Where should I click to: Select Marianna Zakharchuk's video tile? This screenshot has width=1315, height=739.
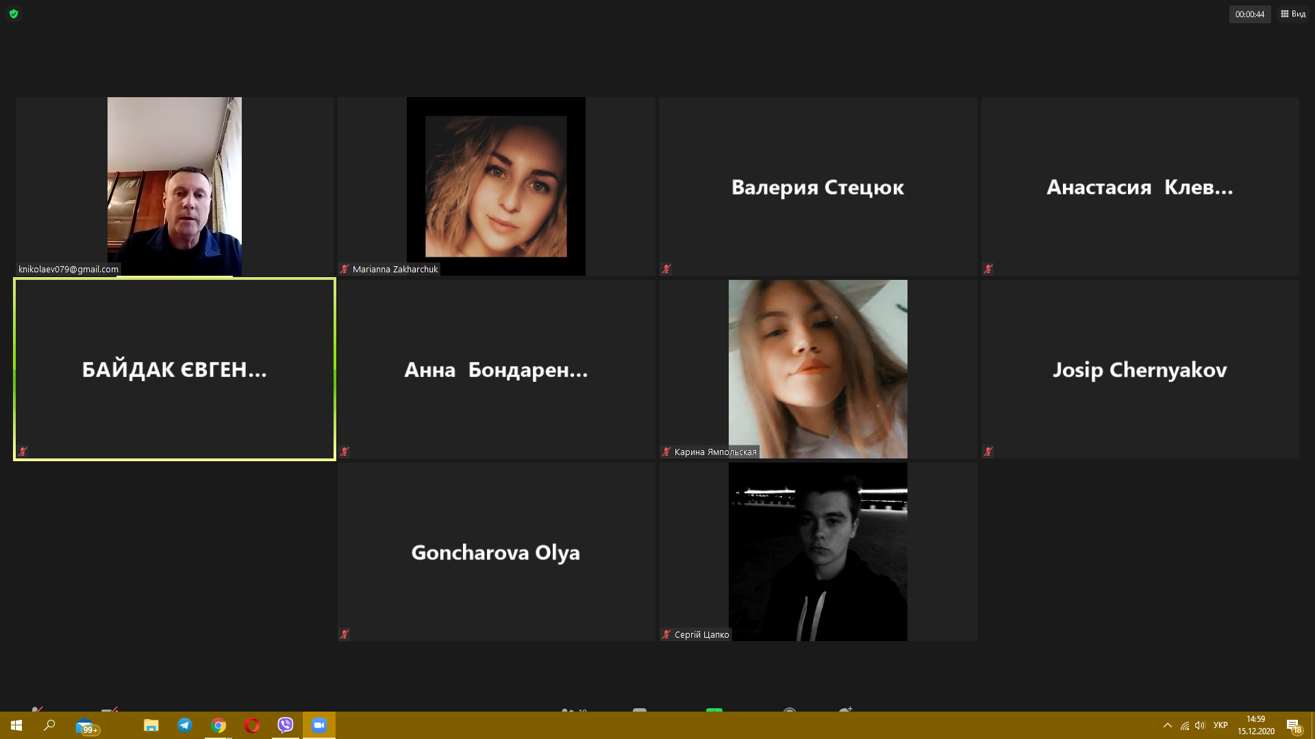click(x=496, y=186)
